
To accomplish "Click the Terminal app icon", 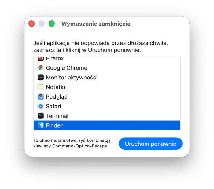I will 41,116.
